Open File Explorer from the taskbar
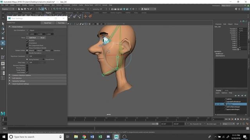Screen dimensions: 250x140 point(76,136)
